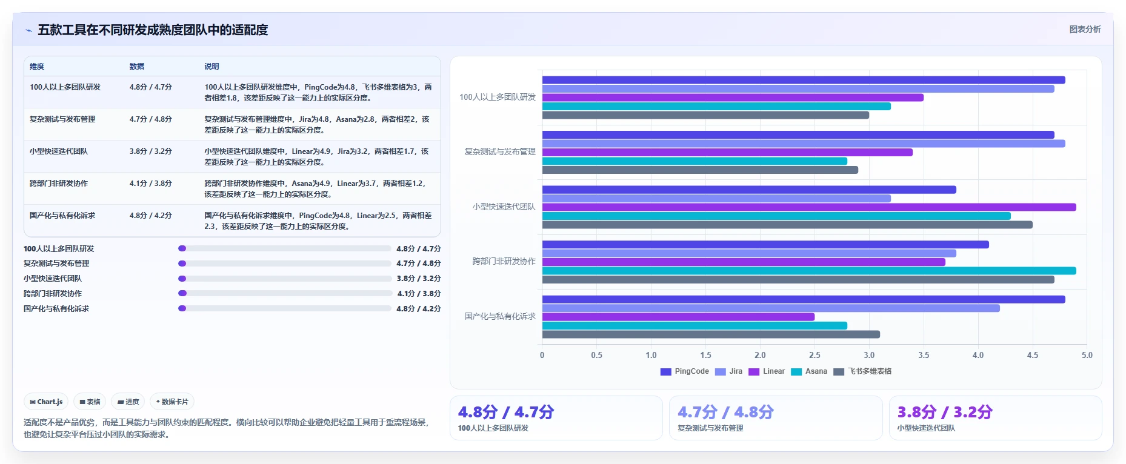
Task: Select the 数据卡片 tag
Action: click(x=172, y=402)
